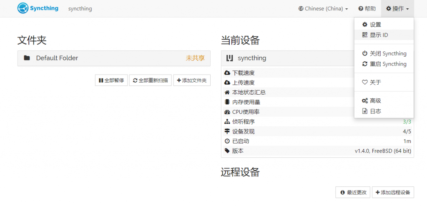
Task: Open the 帮助 help link
Action: (x=367, y=9)
